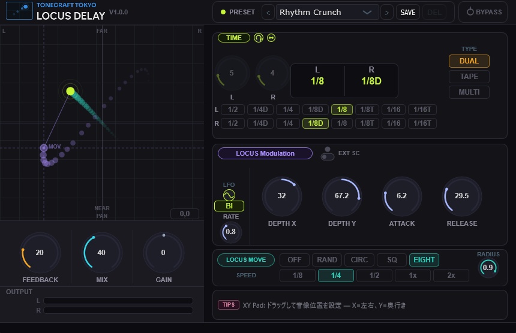
Task: Set R channel time to 1/4D
Action: 260,123
